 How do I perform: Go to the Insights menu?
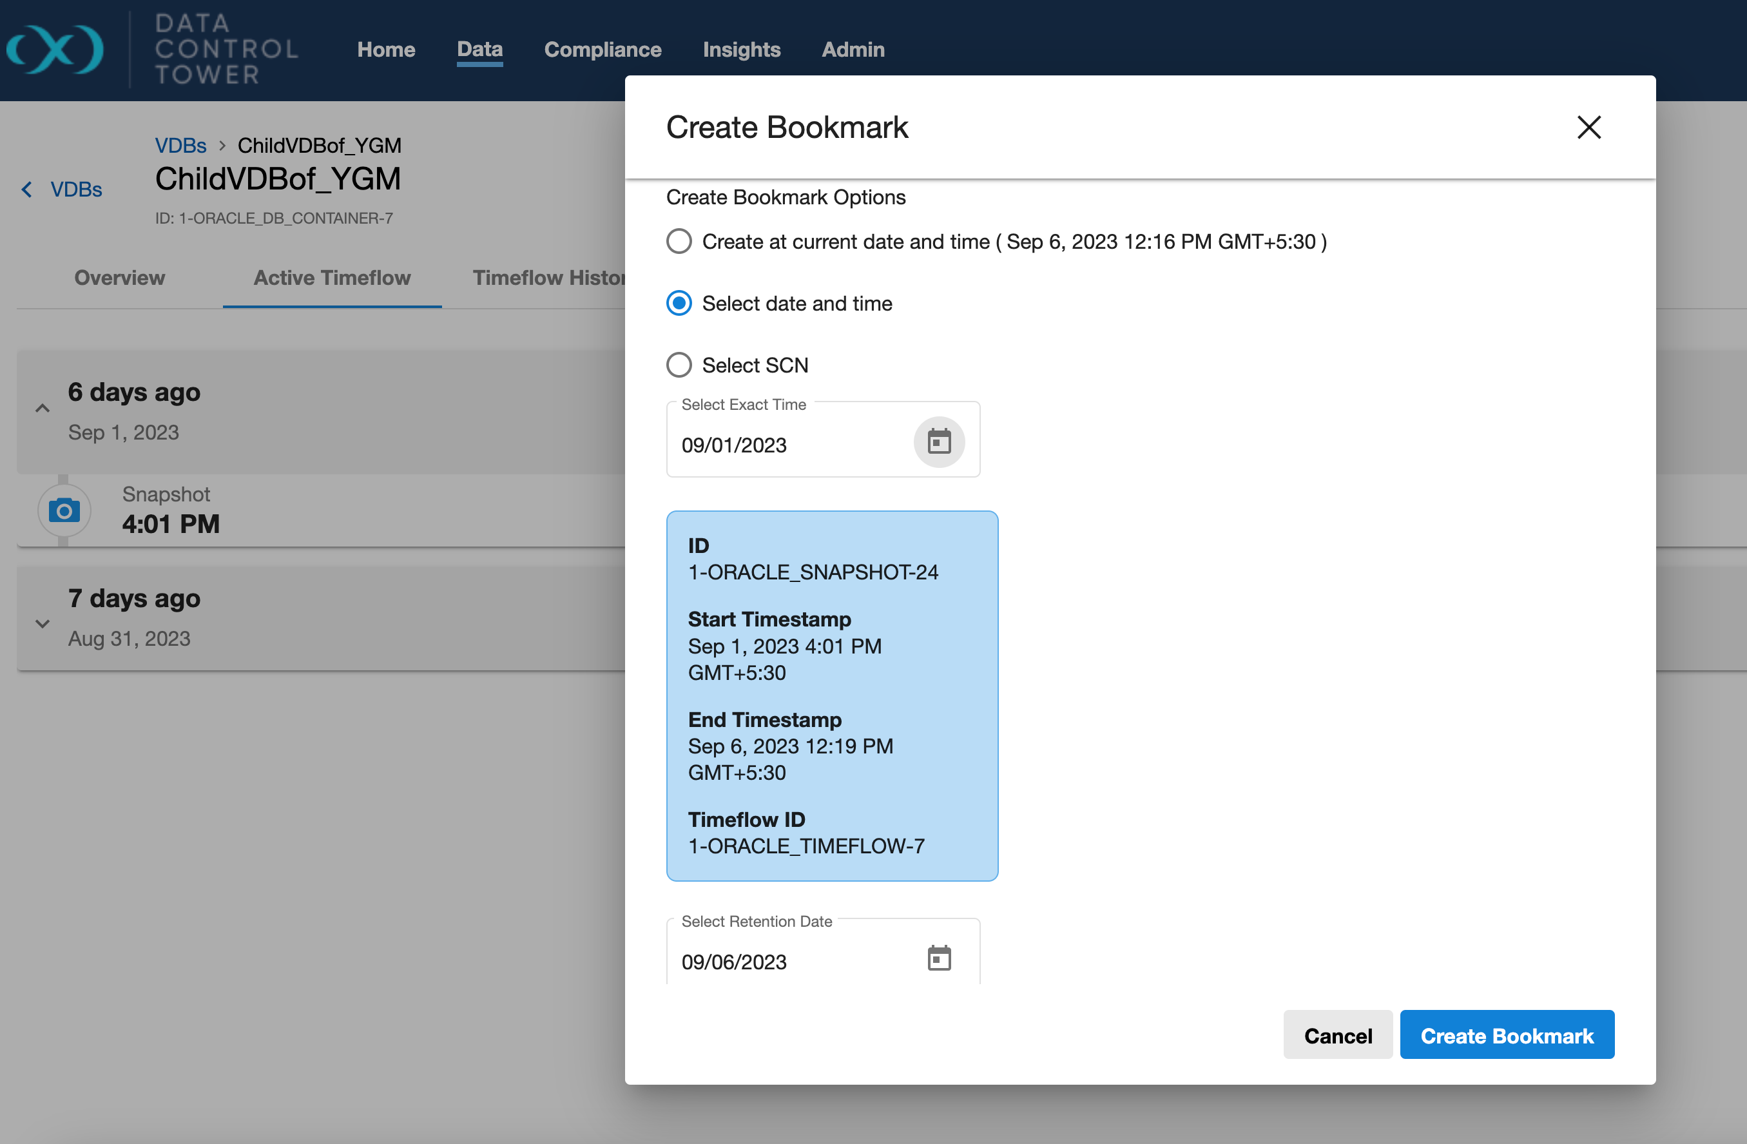[741, 49]
